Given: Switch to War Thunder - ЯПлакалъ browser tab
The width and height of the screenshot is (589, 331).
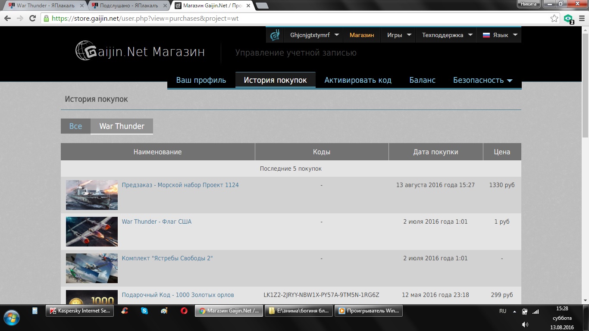Looking at the screenshot, I should pyautogui.click(x=44, y=6).
